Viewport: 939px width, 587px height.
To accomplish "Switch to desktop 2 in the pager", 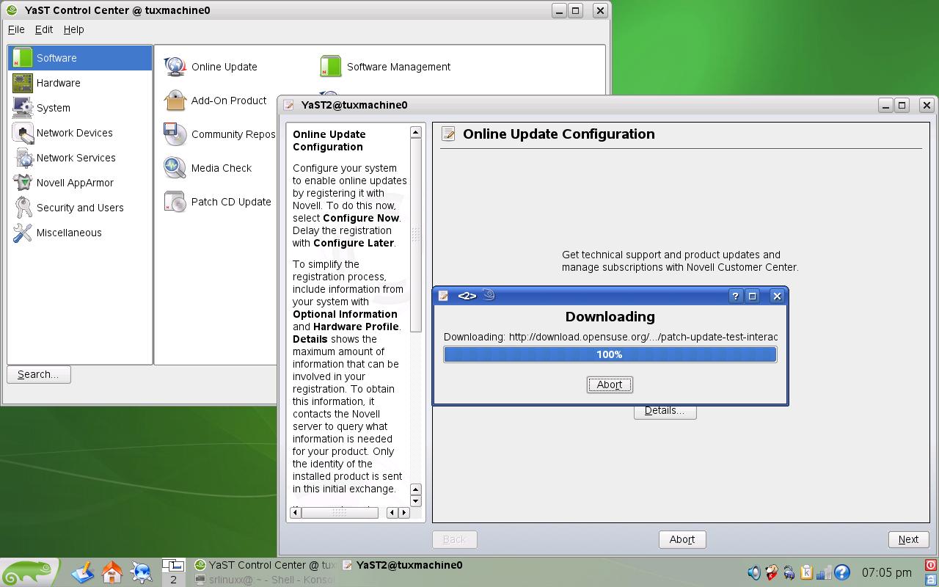I will click(x=173, y=579).
